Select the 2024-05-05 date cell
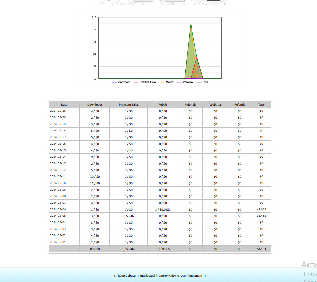 [x=64, y=216]
